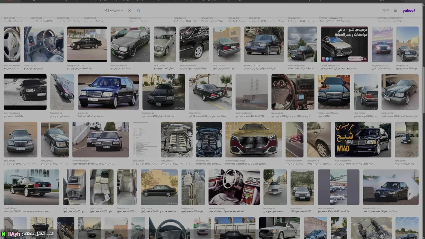Open the red door panel thumbnail

[x=295, y=139]
